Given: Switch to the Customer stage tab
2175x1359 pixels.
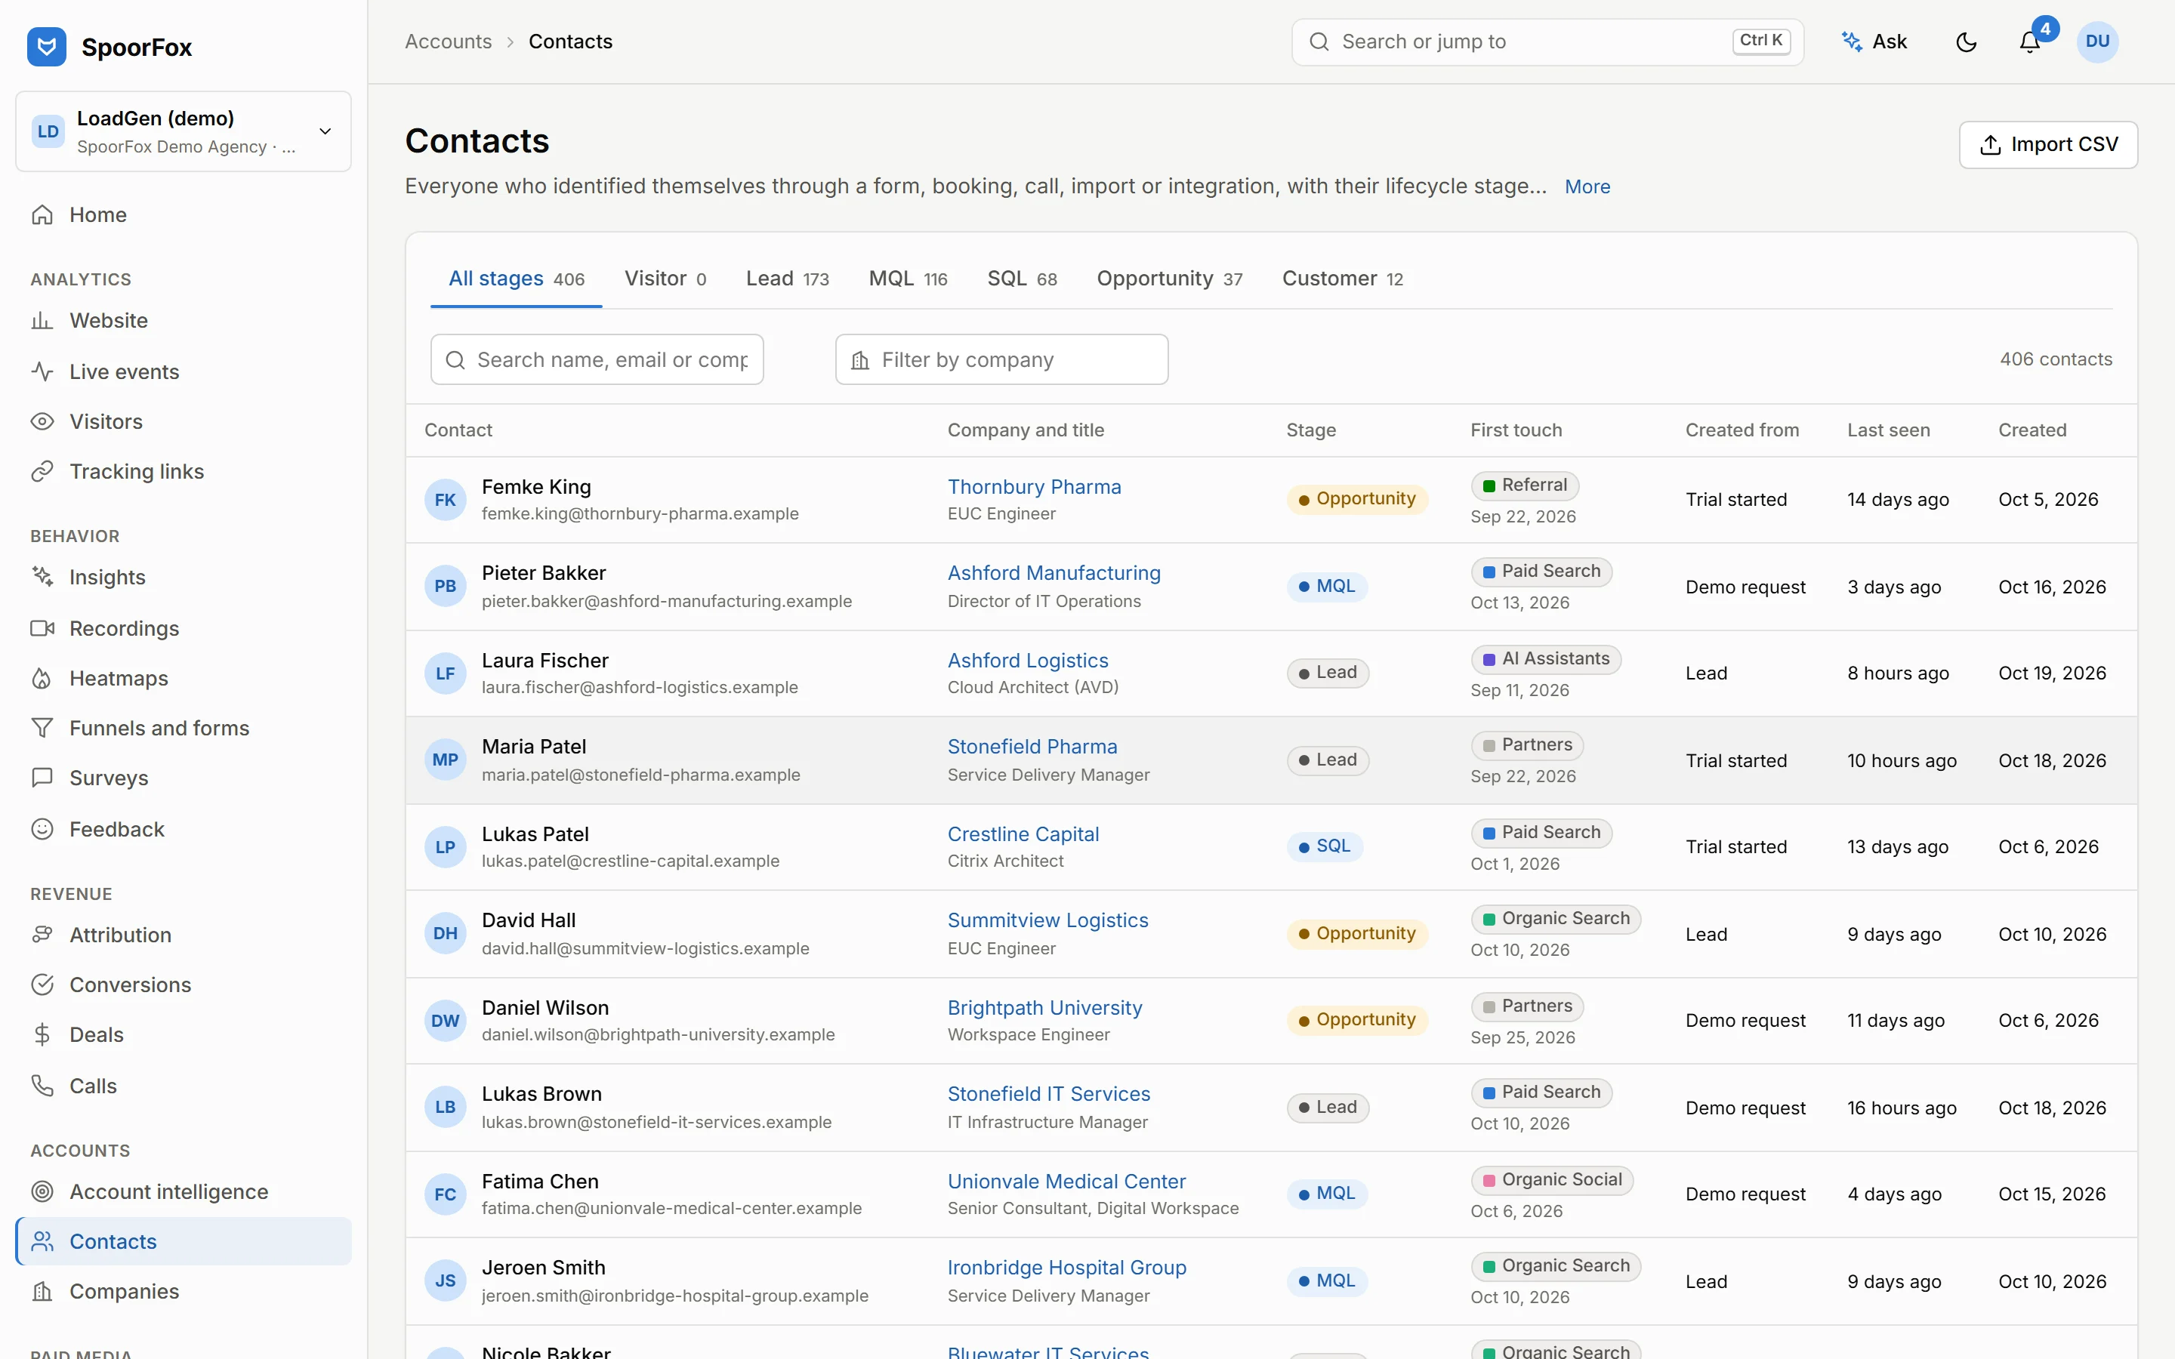Looking at the screenshot, I should [x=1342, y=279].
